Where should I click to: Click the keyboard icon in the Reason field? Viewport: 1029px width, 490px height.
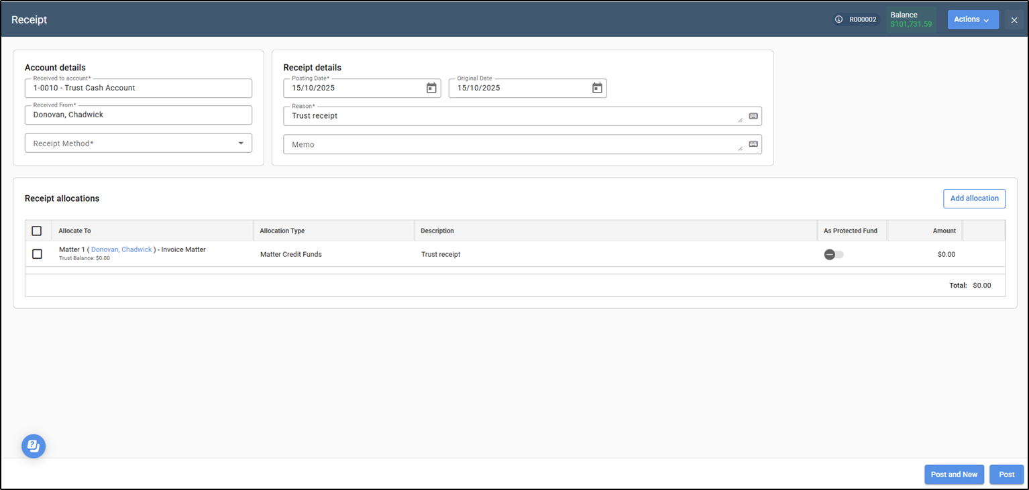[753, 116]
